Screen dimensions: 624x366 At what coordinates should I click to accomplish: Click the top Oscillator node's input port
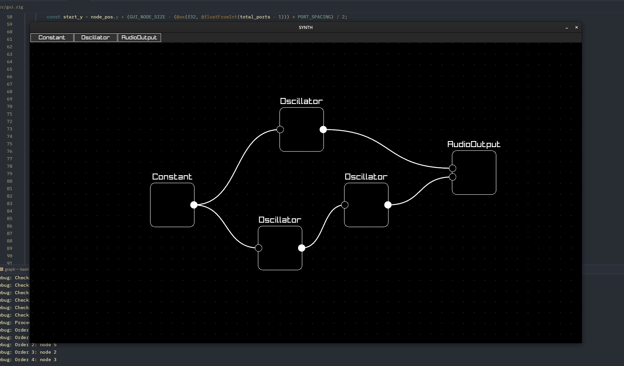click(x=280, y=130)
